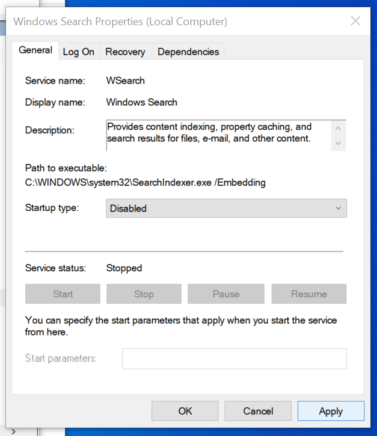Click the Windows Search display name
This screenshot has height=436, width=377.
[x=141, y=102]
